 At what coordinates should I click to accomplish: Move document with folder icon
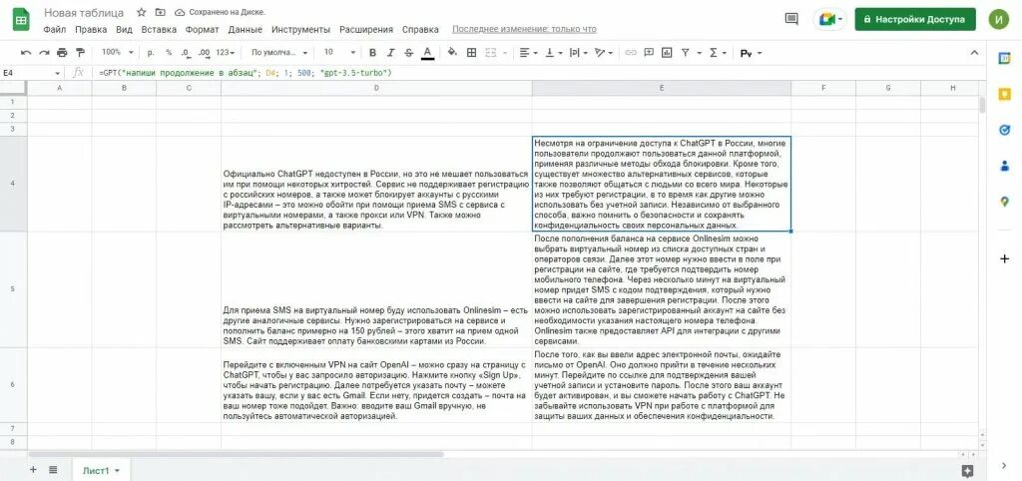[x=161, y=12]
